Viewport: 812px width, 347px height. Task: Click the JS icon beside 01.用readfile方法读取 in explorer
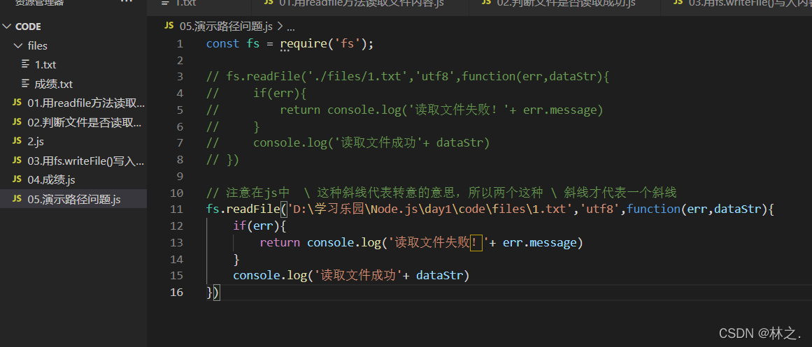tap(17, 103)
